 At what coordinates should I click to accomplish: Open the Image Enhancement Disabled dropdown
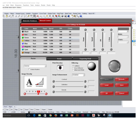78,75
